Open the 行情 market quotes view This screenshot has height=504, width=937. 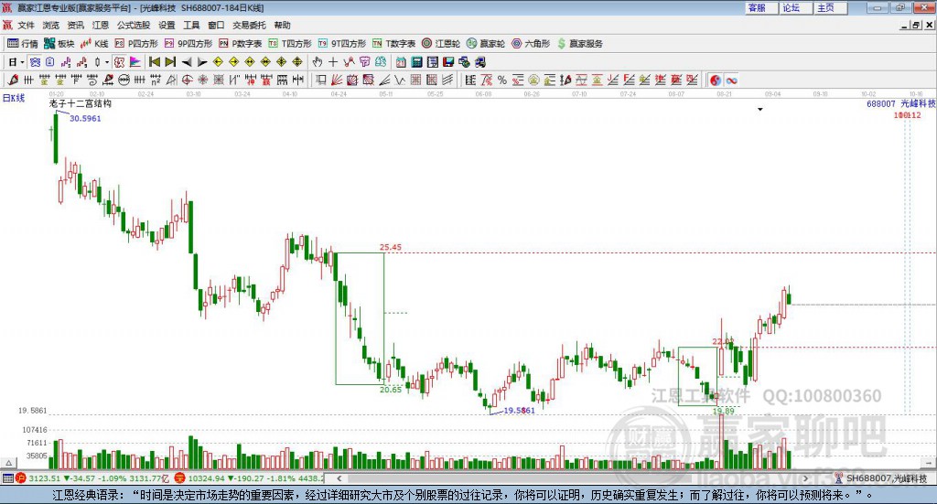[22, 44]
